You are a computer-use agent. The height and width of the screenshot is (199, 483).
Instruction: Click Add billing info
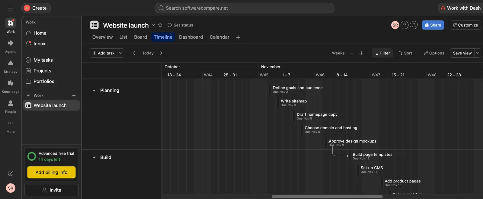tap(51, 172)
